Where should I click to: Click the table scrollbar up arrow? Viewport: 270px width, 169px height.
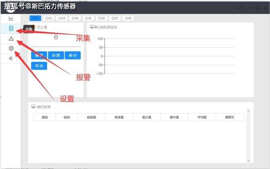(248, 111)
